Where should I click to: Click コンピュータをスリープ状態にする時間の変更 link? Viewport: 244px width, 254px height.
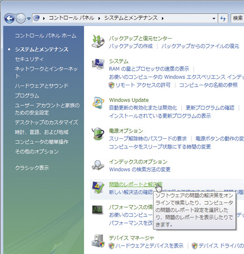pos(160,147)
